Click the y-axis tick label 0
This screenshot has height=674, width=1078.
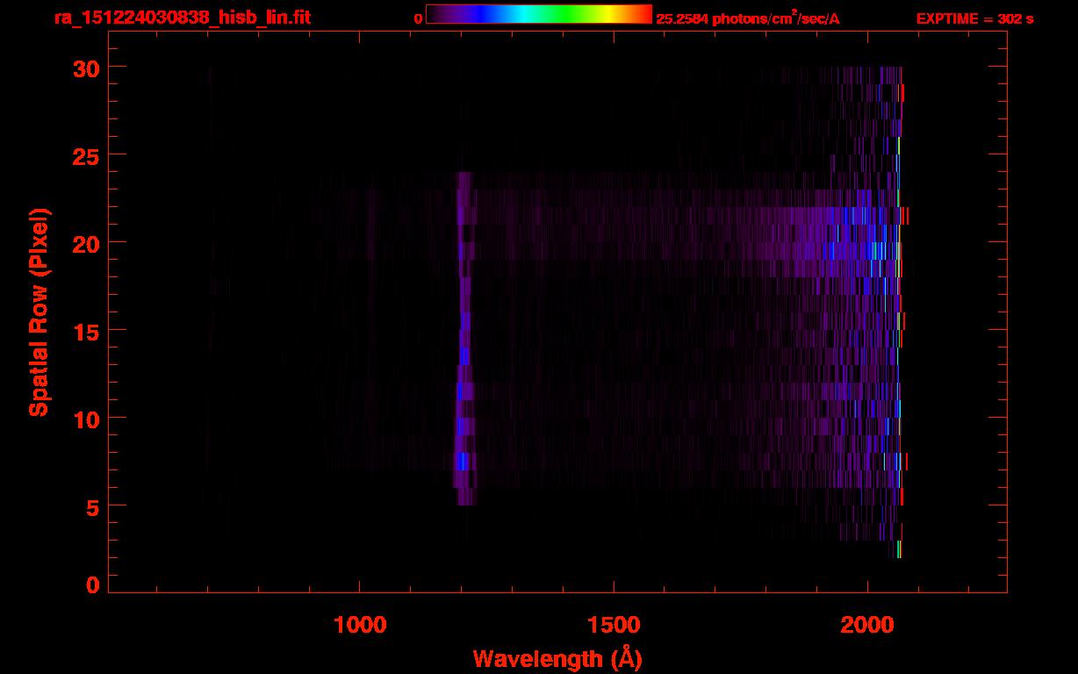point(91,585)
